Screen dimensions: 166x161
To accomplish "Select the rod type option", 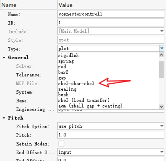I will pyautogui.click(x=62, y=67).
